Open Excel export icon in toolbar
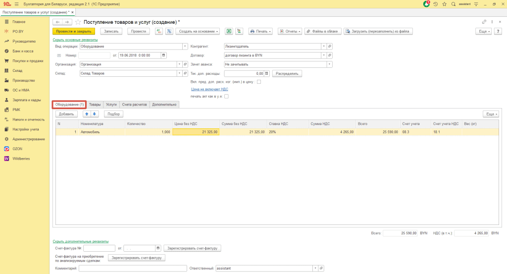The width and height of the screenshot is (507, 274). click(229, 31)
